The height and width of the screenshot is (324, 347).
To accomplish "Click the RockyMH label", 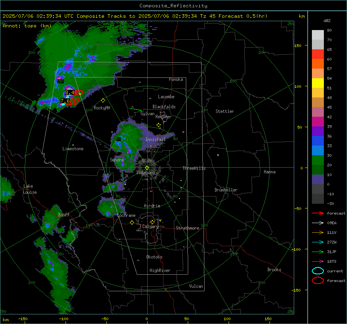I will [102, 108].
